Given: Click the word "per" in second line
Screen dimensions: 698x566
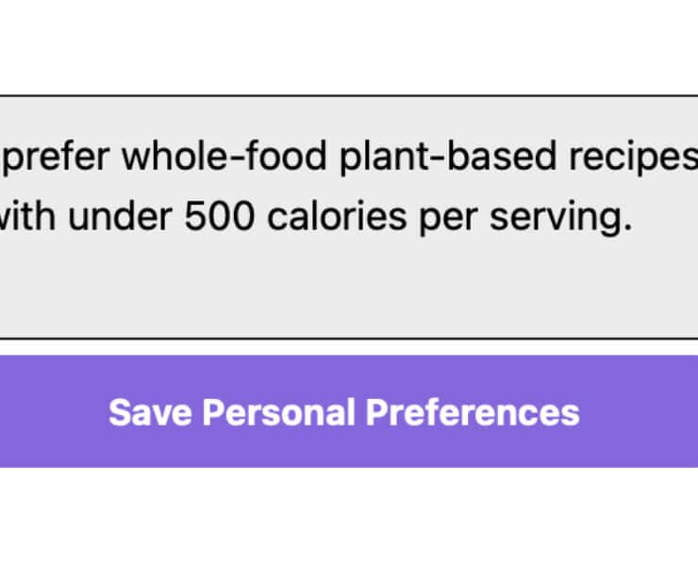Looking at the screenshot, I should point(439,218).
